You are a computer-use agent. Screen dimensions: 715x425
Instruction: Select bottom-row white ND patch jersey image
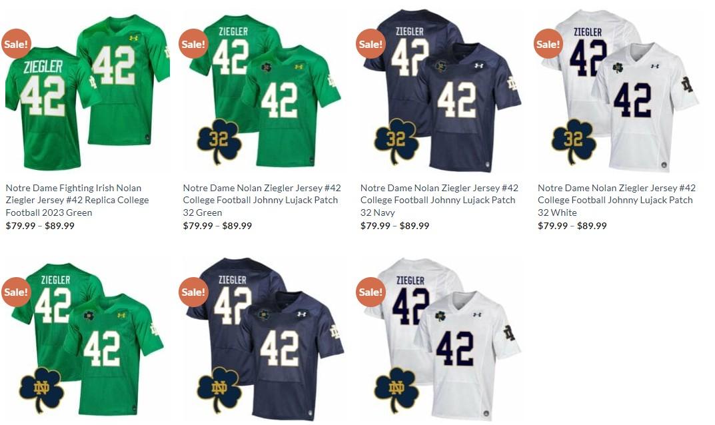[x=442, y=338]
